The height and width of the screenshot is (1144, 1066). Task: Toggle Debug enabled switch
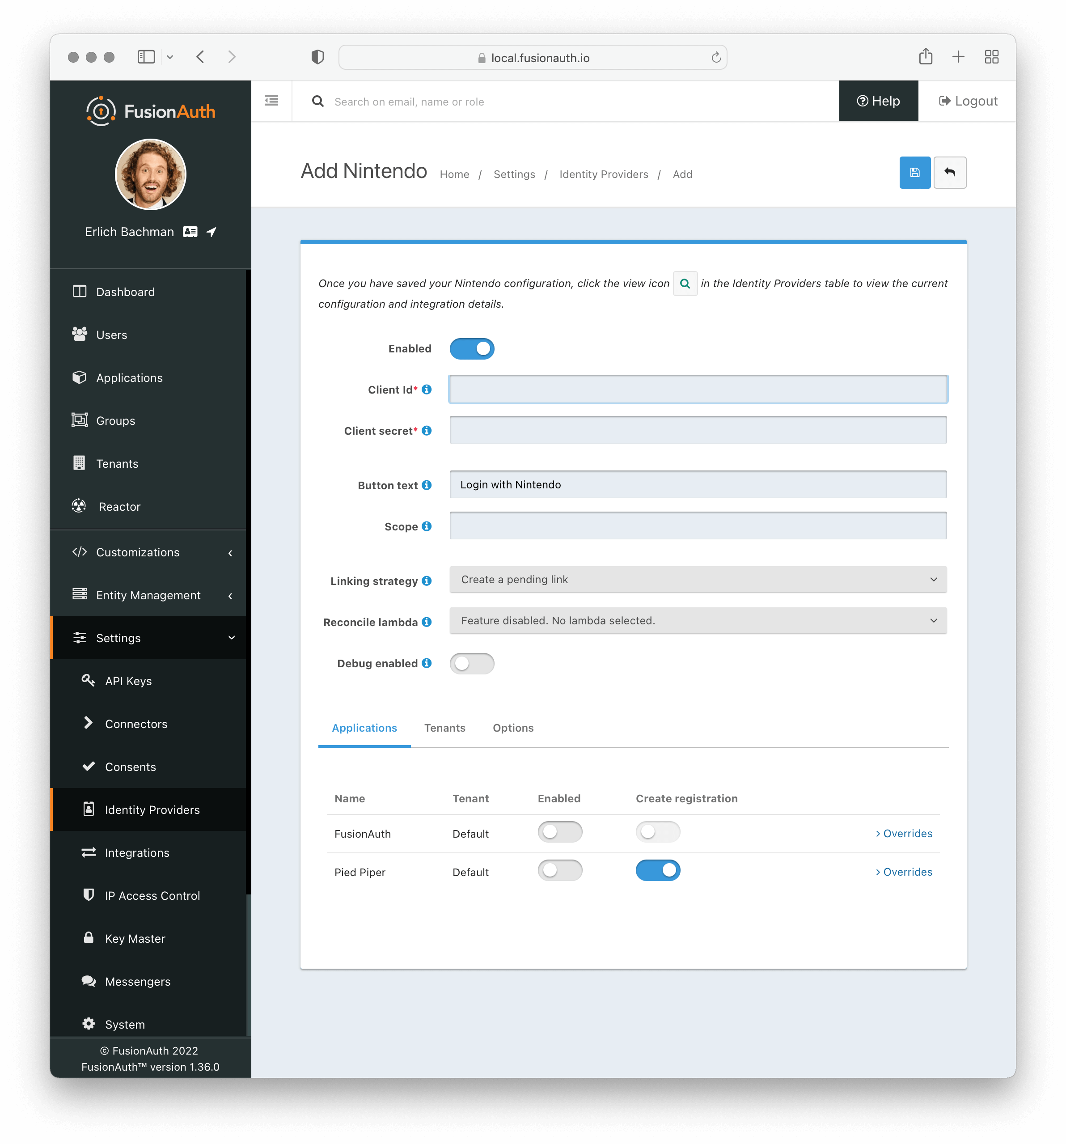tap(472, 662)
